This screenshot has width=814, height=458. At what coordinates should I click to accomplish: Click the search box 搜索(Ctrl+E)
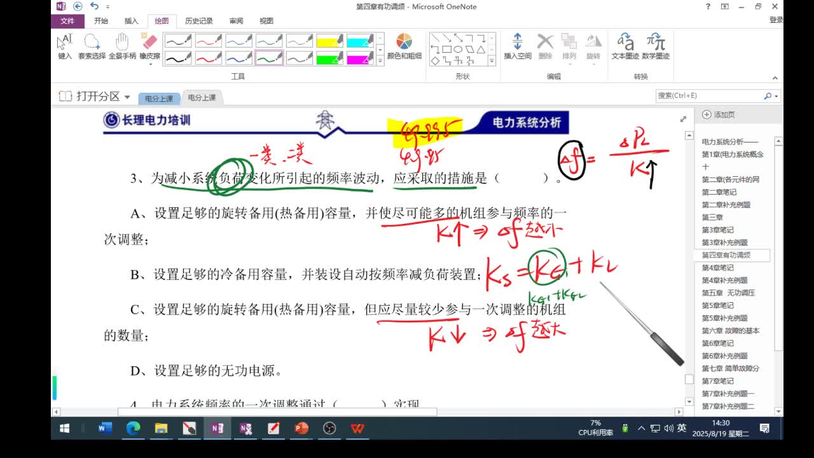708,95
